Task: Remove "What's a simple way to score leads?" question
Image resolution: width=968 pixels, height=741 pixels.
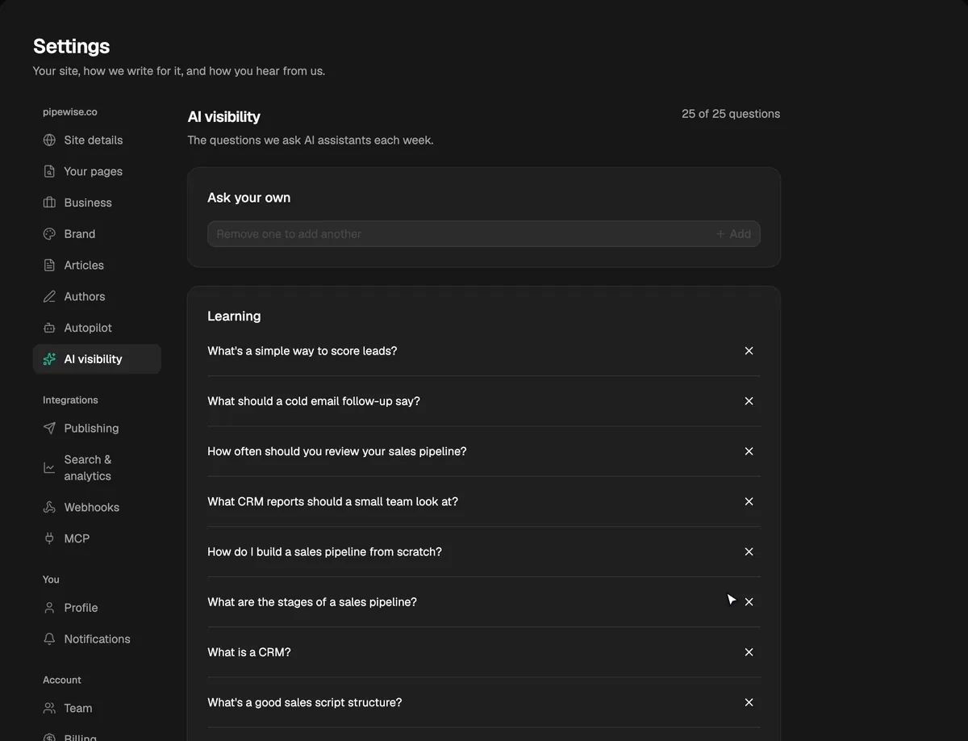Action: click(x=749, y=351)
